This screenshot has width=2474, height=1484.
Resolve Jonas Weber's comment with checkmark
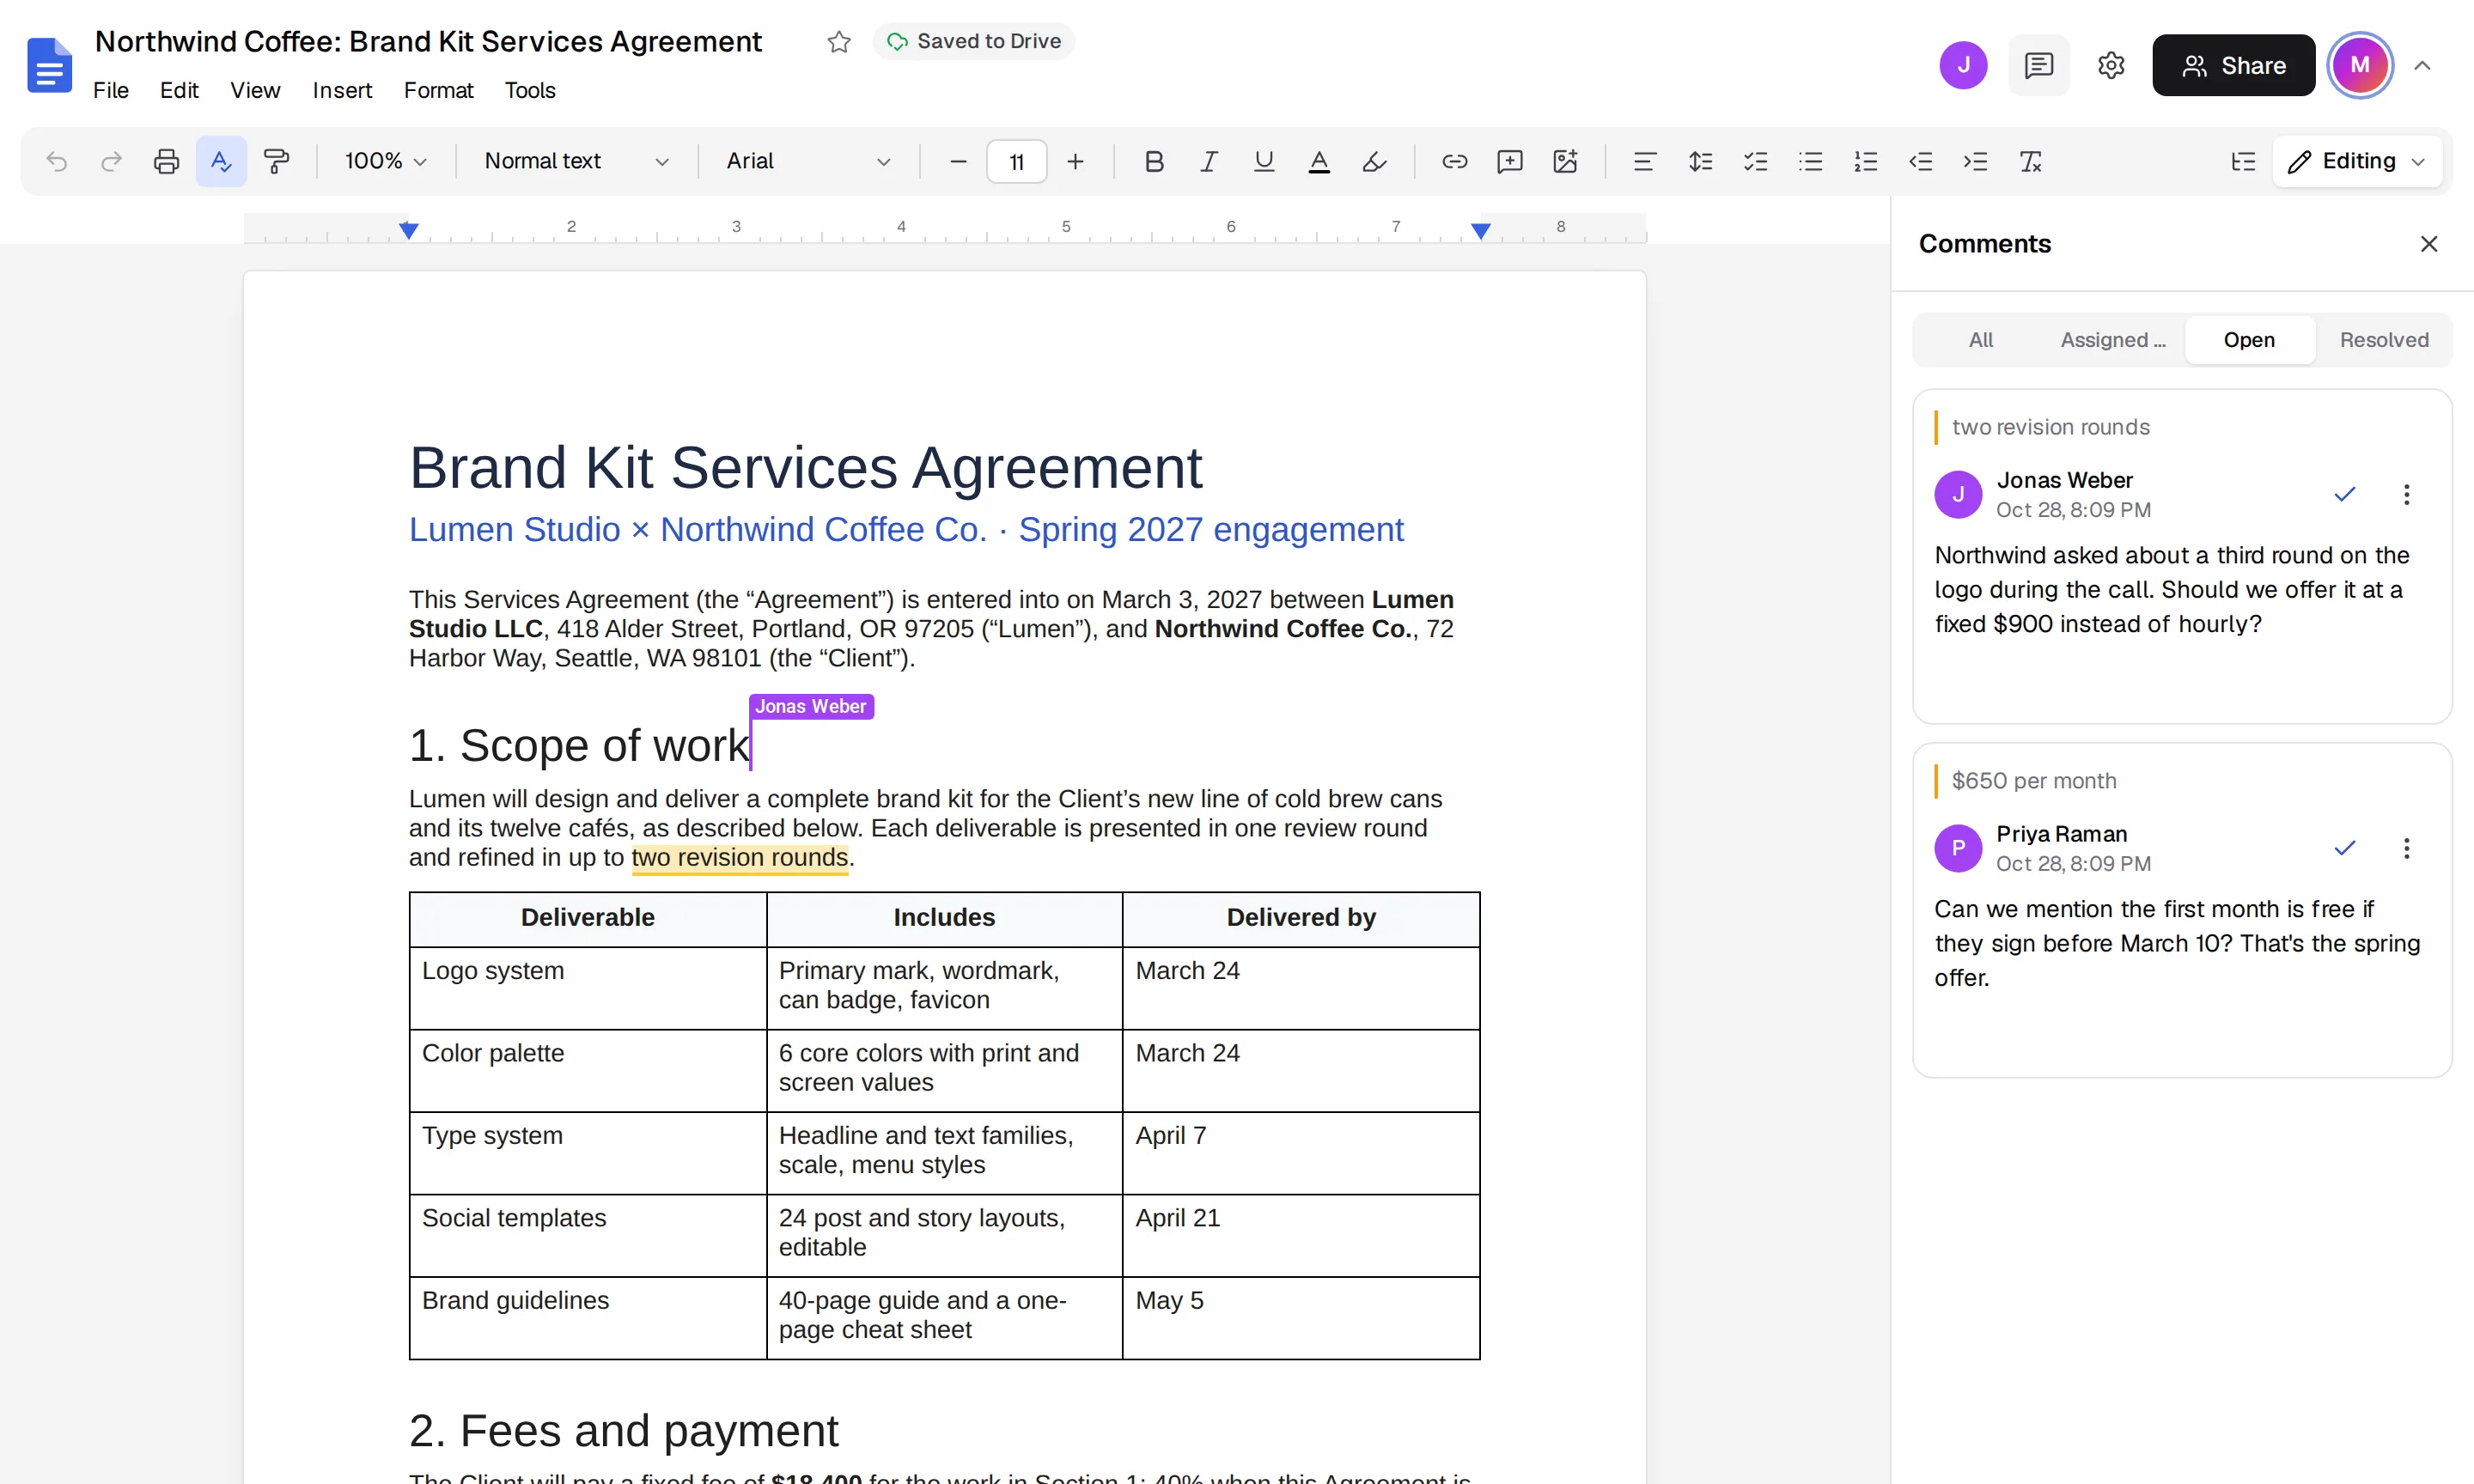(x=2345, y=494)
